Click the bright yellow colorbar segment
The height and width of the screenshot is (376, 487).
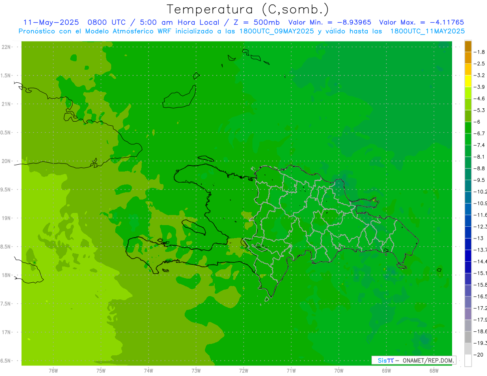(x=468, y=81)
